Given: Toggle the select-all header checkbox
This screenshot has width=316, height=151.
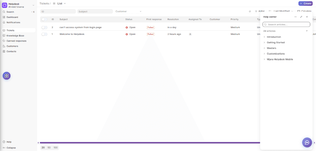Looking at the screenshot, I should 44,19.
